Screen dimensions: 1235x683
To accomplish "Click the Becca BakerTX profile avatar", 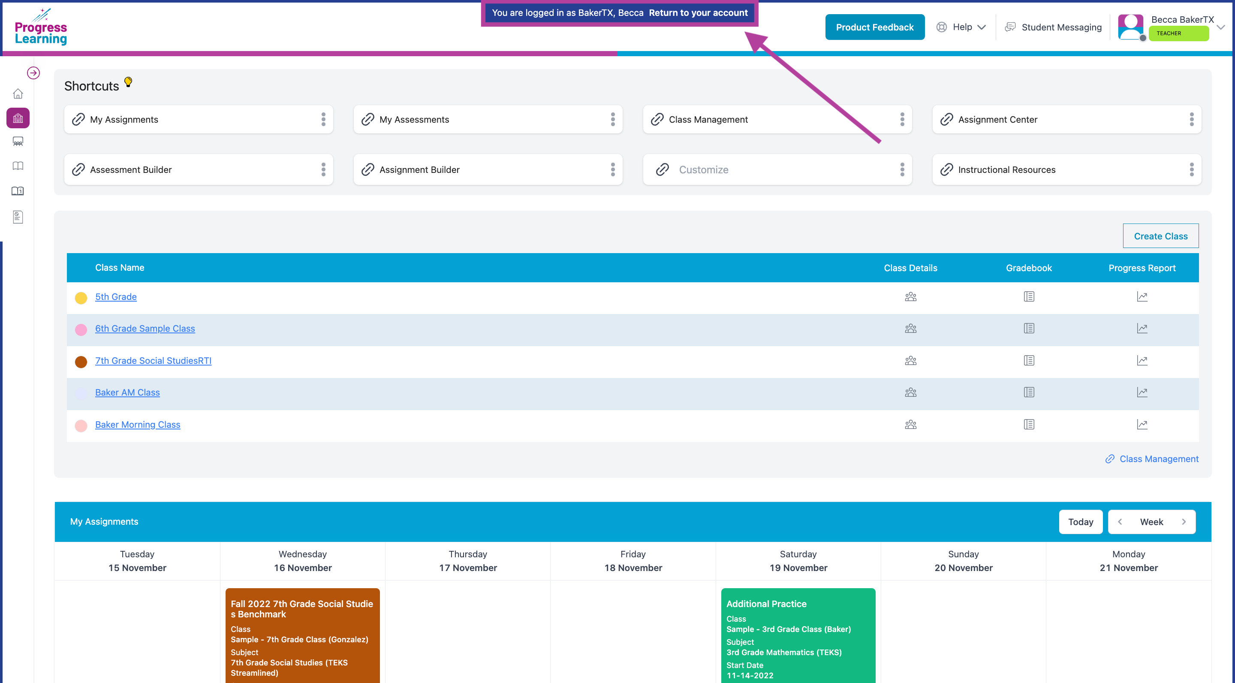I will point(1131,27).
